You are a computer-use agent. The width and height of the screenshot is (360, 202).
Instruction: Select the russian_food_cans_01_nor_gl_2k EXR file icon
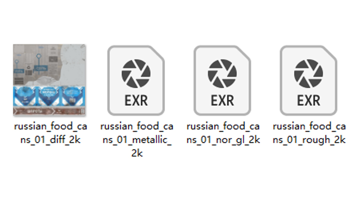(222, 80)
